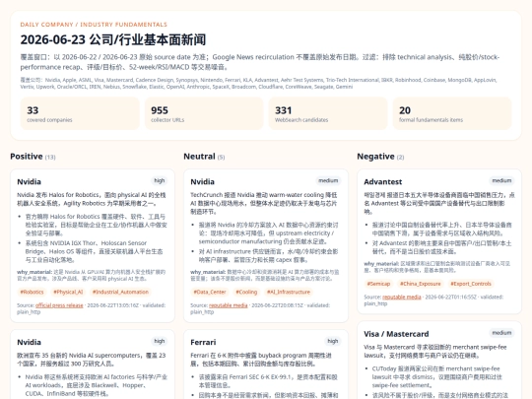Click the Nvidia title in Halos for Robotics card
This screenshot has height=399, width=532.
click(30, 182)
